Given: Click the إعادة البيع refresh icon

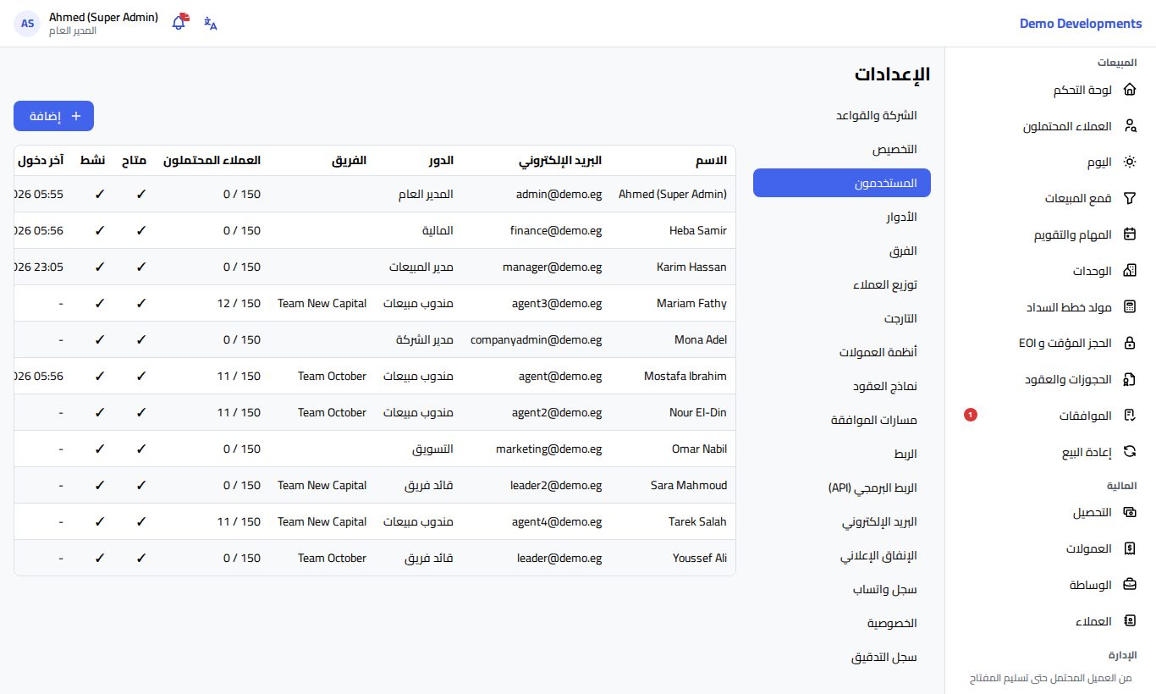Looking at the screenshot, I should [1129, 452].
